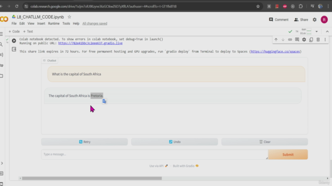332x186 pixels.
Task: Click the horizontal output scrollbar
Action: (92, 178)
